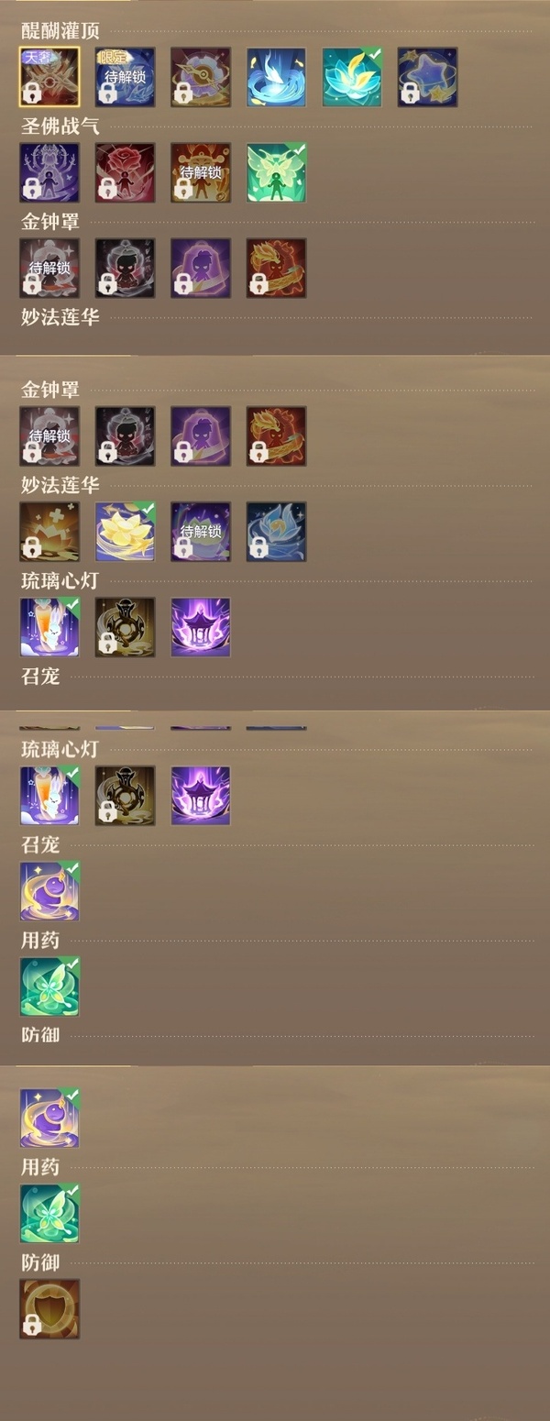Pick the blue flame skin in 醍醐灌顶
The width and height of the screenshot is (550, 1421).
276,77
